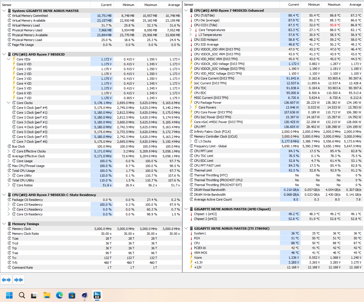
Task: Select the Infinity Fabric Clock (FCLK) row
Action: (273, 132)
